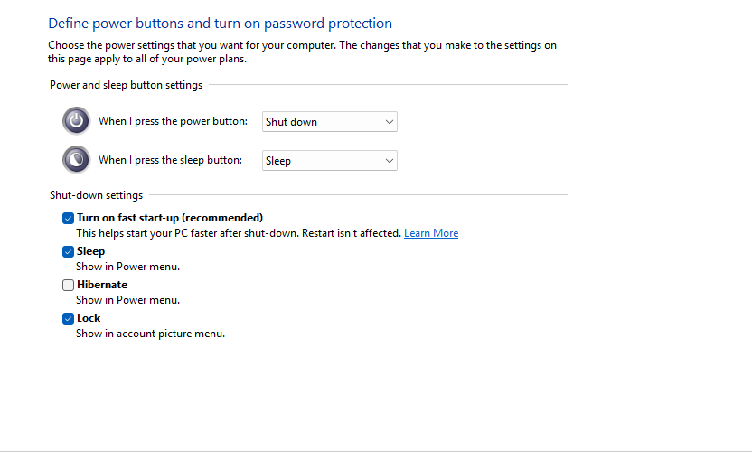Click the 'Power and sleep button settings' header
Image resolution: width=752 pixels, height=461 pixels.
[127, 85]
